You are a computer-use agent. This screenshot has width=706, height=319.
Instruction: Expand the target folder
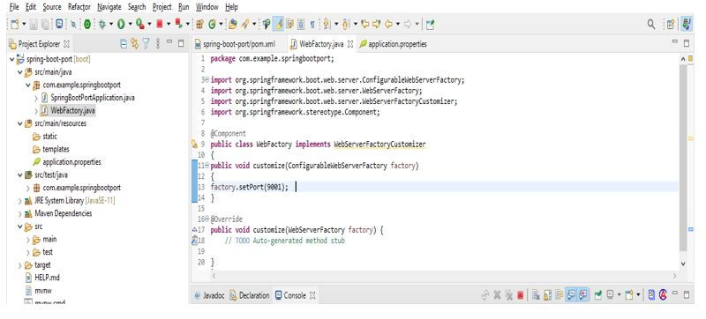[x=19, y=265]
